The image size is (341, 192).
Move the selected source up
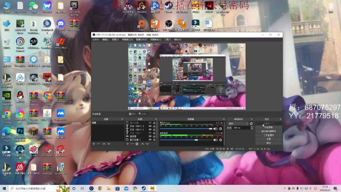point(142,144)
